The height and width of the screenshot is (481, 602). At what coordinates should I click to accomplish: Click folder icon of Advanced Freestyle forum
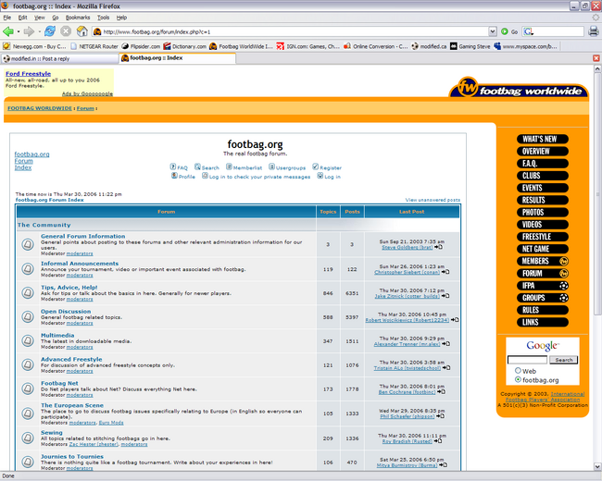[x=28, y=364]
